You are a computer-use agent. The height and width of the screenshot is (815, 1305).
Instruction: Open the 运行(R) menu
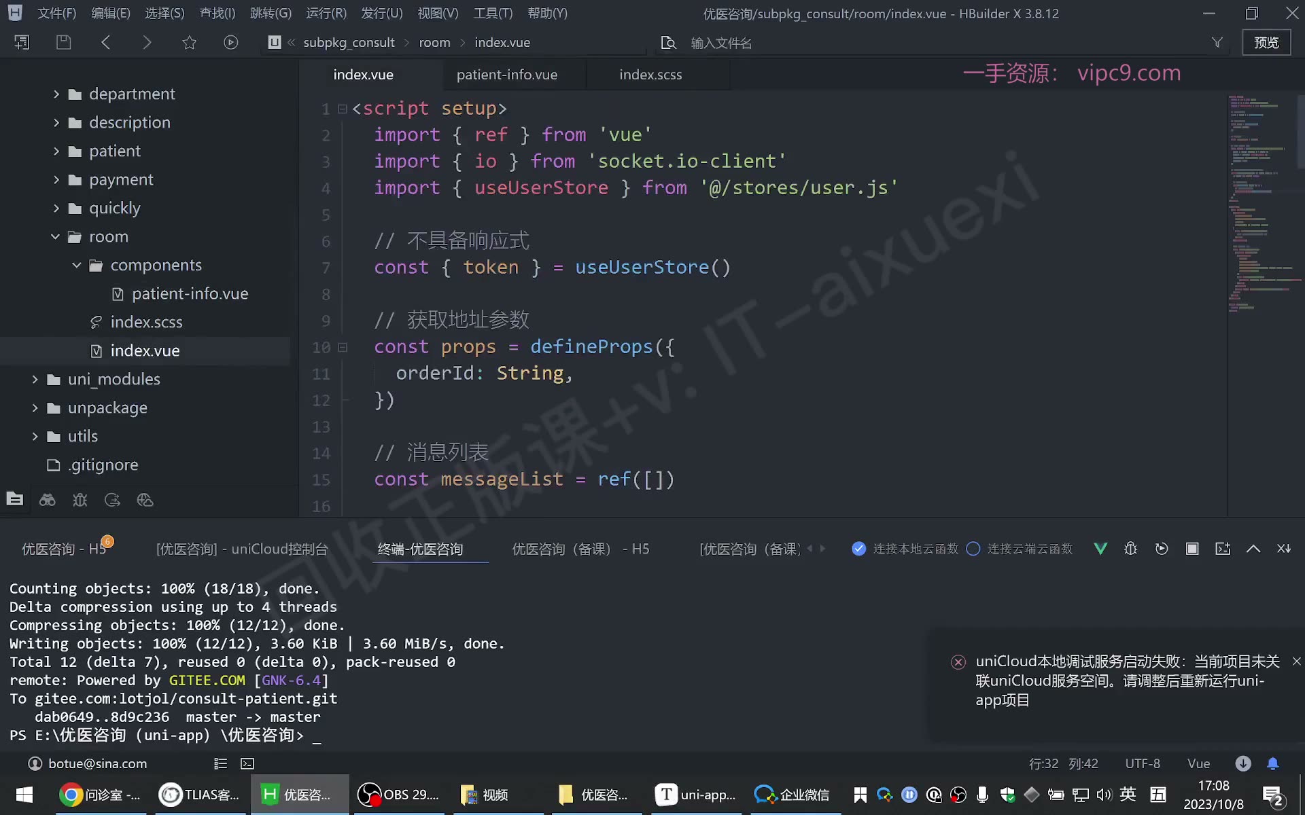pyautogui.click(x=326, y=13)
